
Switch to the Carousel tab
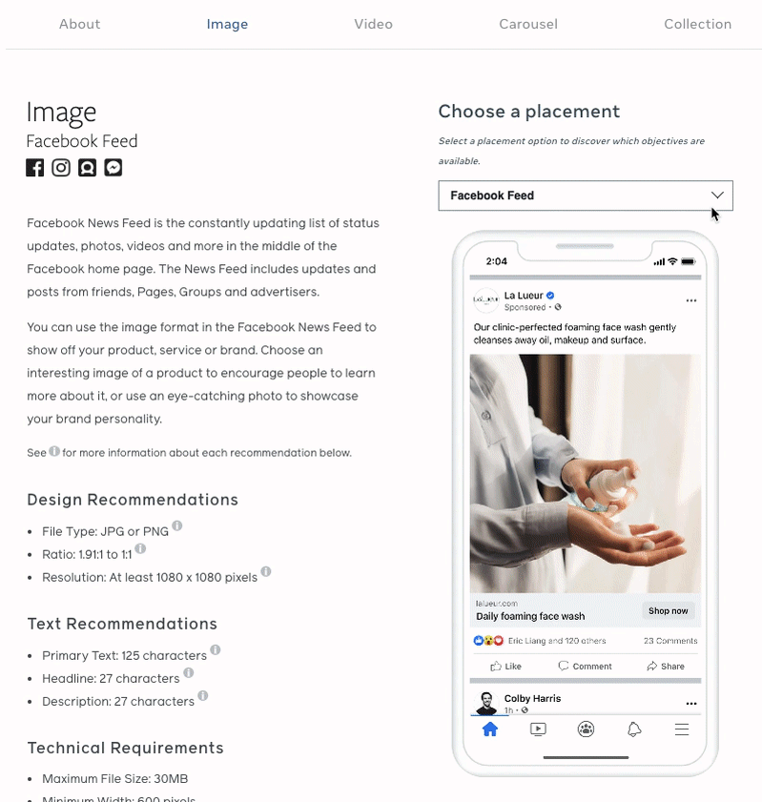click(x=528, y=24)
